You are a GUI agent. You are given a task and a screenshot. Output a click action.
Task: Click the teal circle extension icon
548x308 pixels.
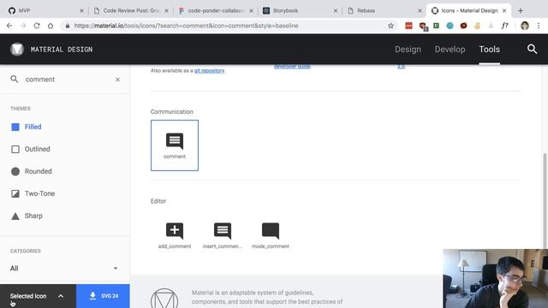point(450,26)
